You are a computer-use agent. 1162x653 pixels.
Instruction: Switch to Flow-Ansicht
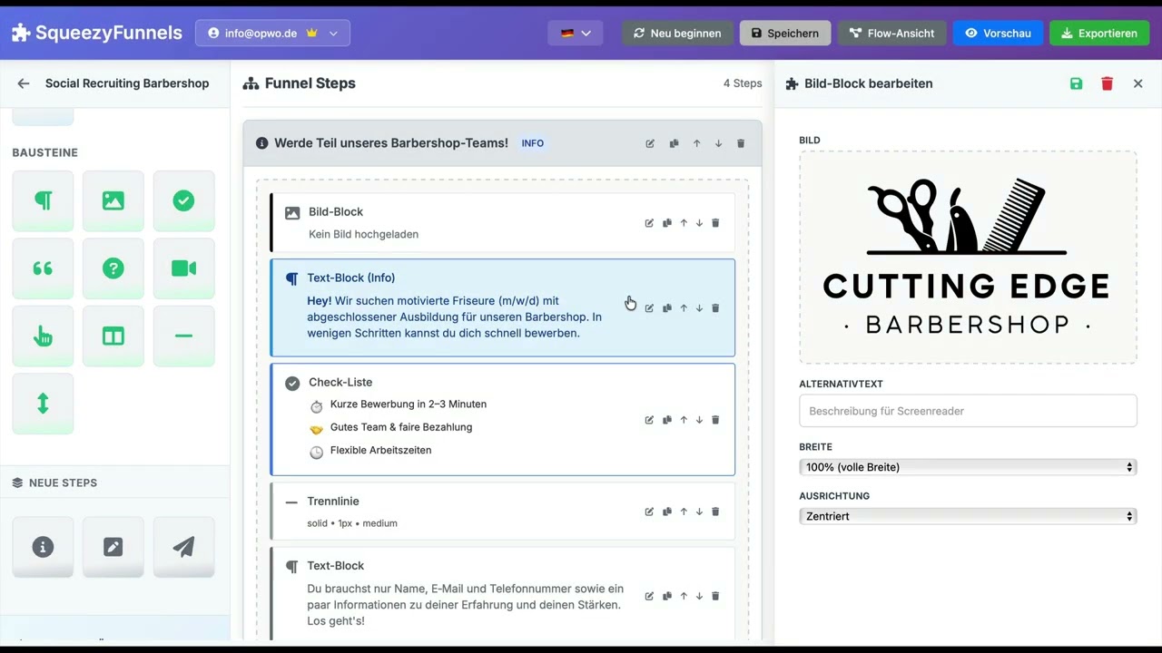point(891,33)
